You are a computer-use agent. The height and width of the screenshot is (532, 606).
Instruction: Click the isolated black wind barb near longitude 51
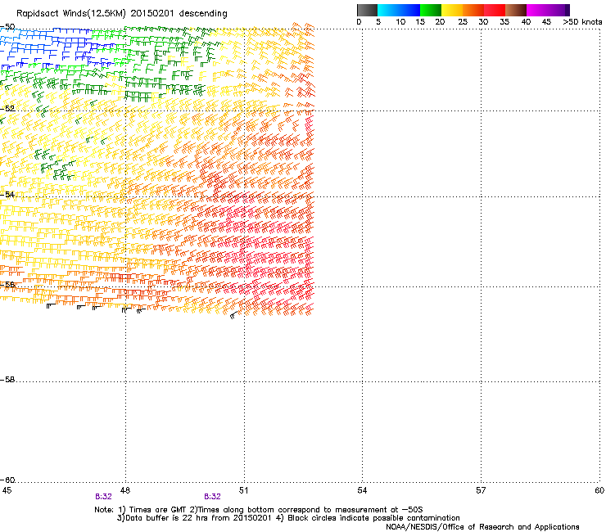pyautogui.click(x=233, y=316)
